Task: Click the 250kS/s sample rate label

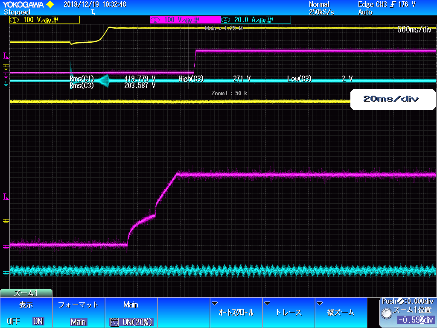Action: [x=321, y=12]
